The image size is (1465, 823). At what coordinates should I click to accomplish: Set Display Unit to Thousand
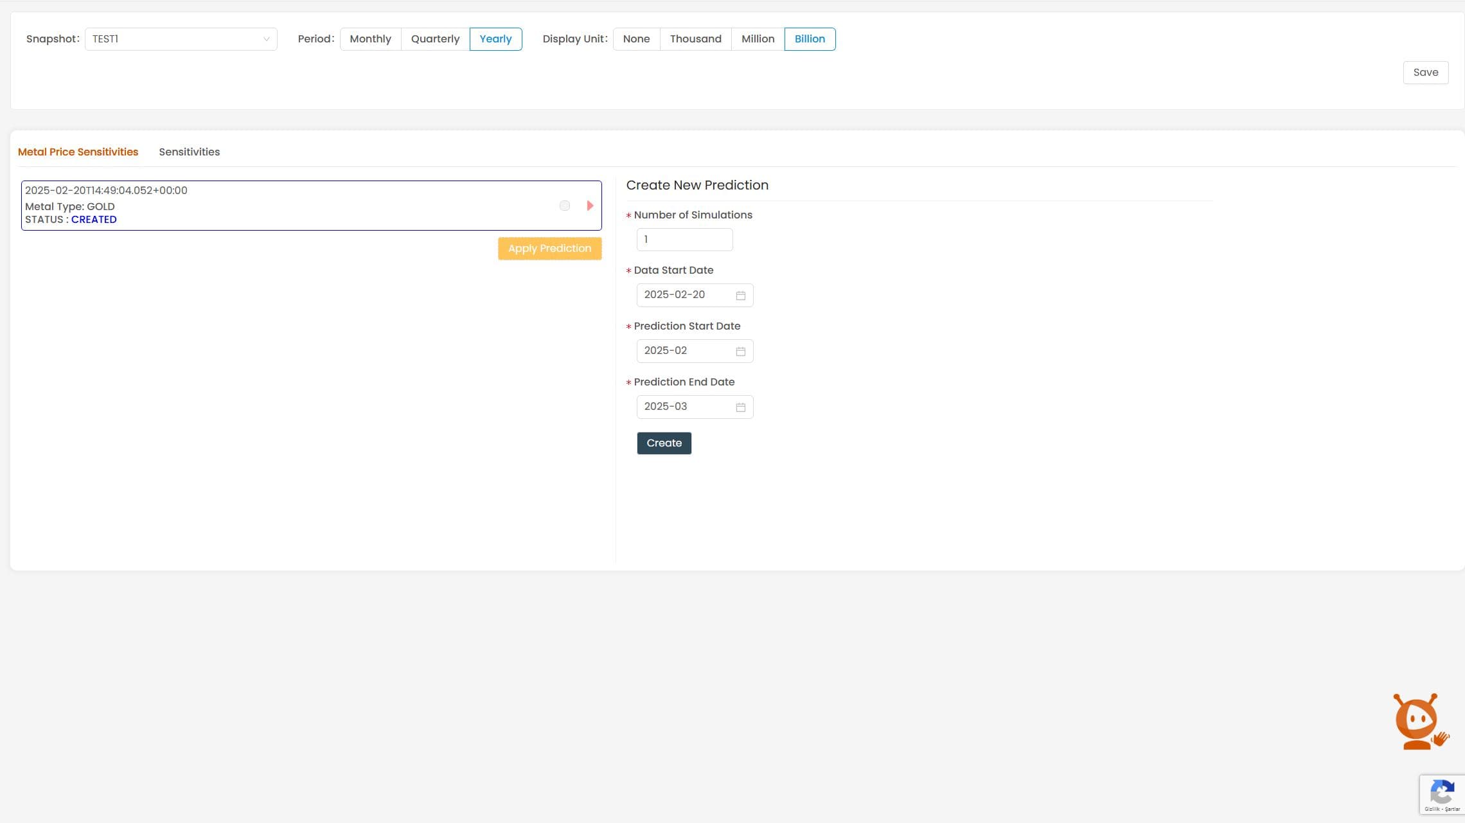(x=695, y=39)
